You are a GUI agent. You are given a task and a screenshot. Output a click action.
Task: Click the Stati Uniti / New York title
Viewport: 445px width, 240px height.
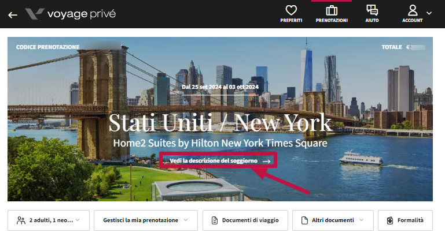[220, 123]
